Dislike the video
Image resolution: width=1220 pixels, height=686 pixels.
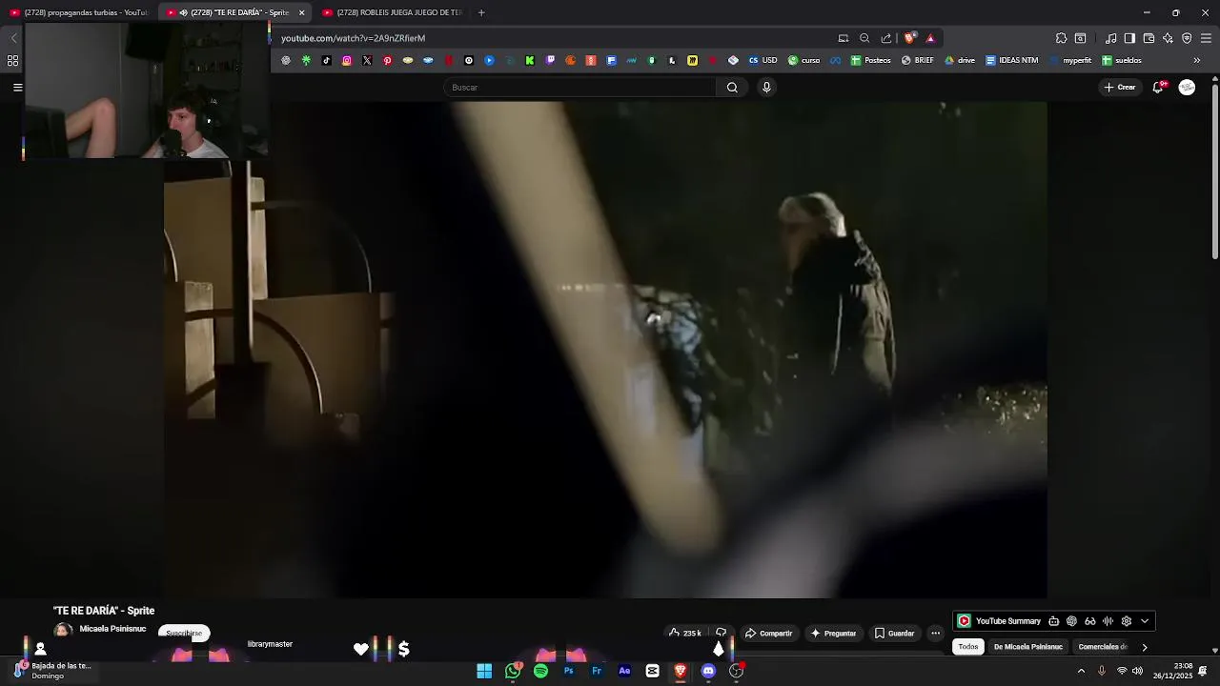point(721,633)
